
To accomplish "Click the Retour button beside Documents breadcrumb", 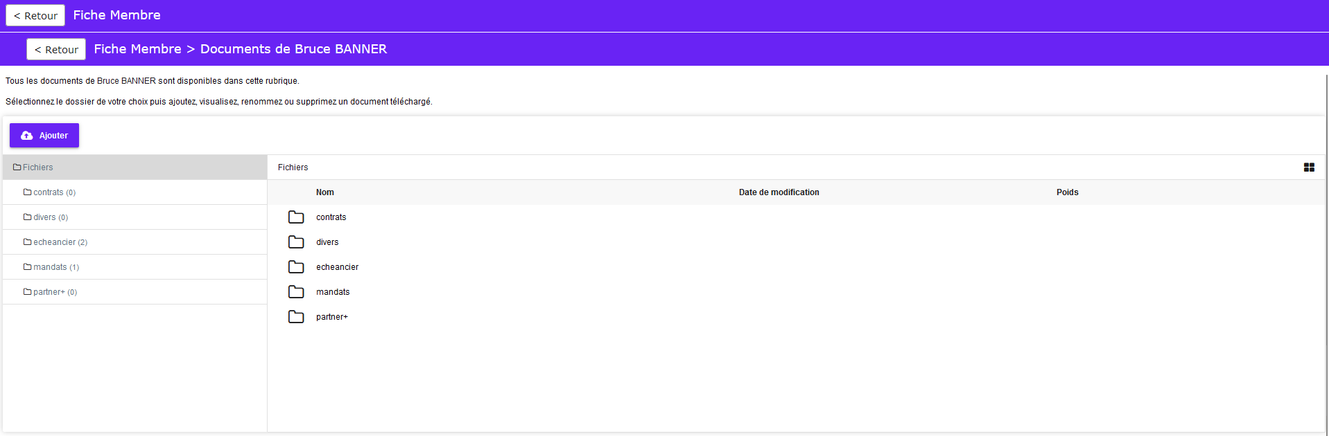I will (56, 49).
